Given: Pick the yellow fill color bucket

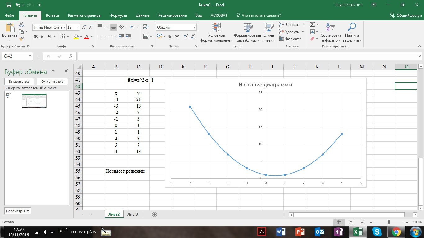Looking at the screenshot, I should [76, 37].
